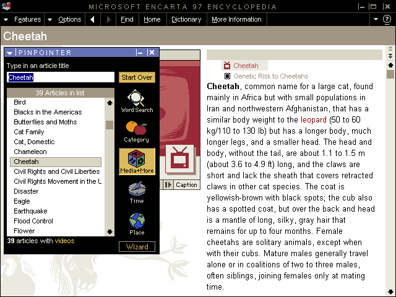Screen dimensions: 396x297
Task: Open the Category filter
Action: (137, 132)
